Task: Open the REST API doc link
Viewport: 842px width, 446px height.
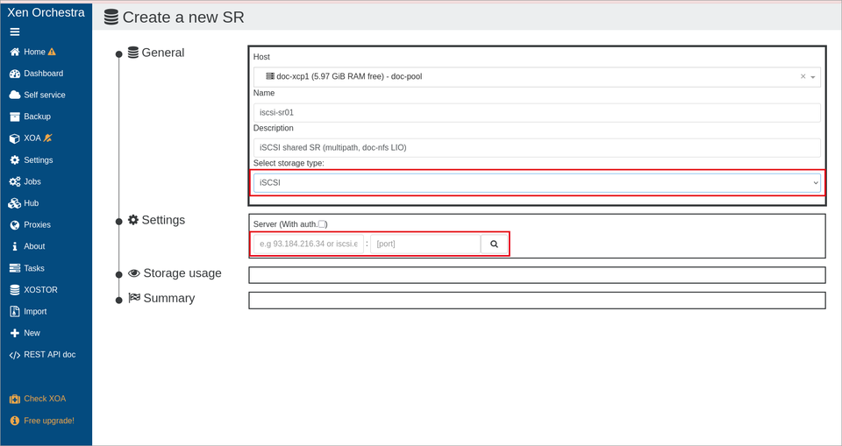Action: pos(50,355)
